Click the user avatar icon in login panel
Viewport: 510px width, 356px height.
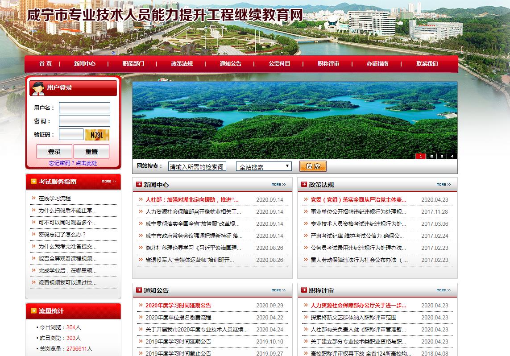(38, 88)
